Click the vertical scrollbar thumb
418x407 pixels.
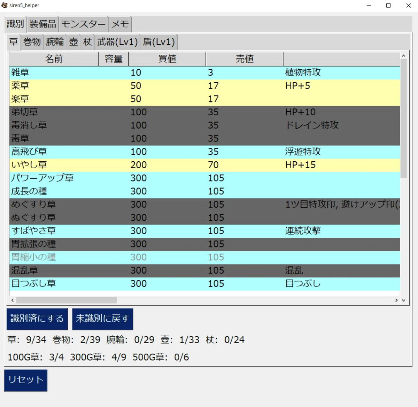pos(403,118)
